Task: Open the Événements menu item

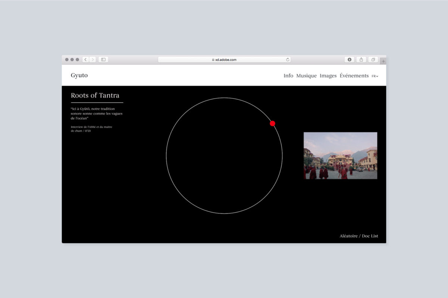Action: 354,76
